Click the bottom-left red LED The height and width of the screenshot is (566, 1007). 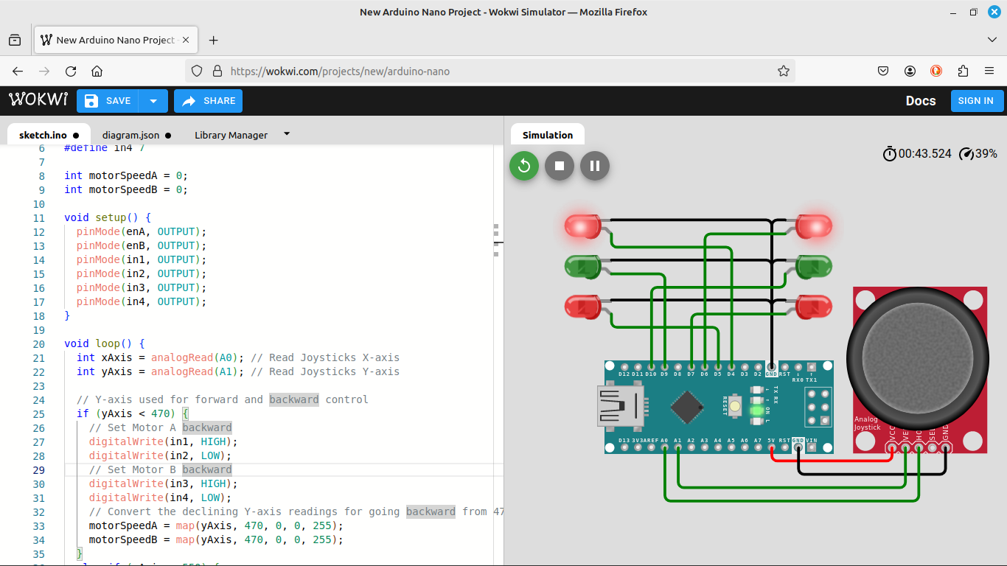(x=583, y=306)
